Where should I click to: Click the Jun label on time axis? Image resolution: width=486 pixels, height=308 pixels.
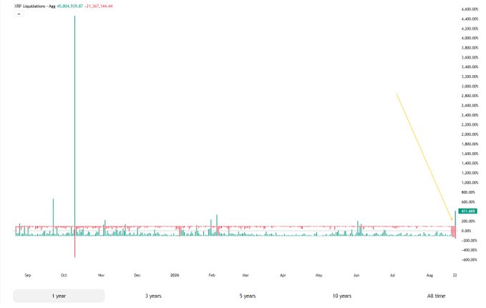356,275
